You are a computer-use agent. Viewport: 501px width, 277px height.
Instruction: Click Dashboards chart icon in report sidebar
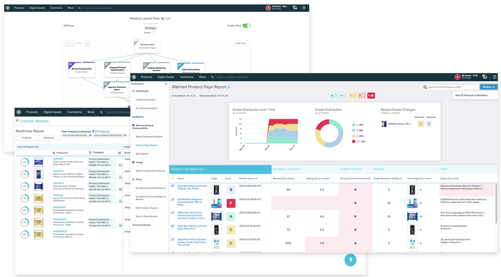(x=133, y=91)
